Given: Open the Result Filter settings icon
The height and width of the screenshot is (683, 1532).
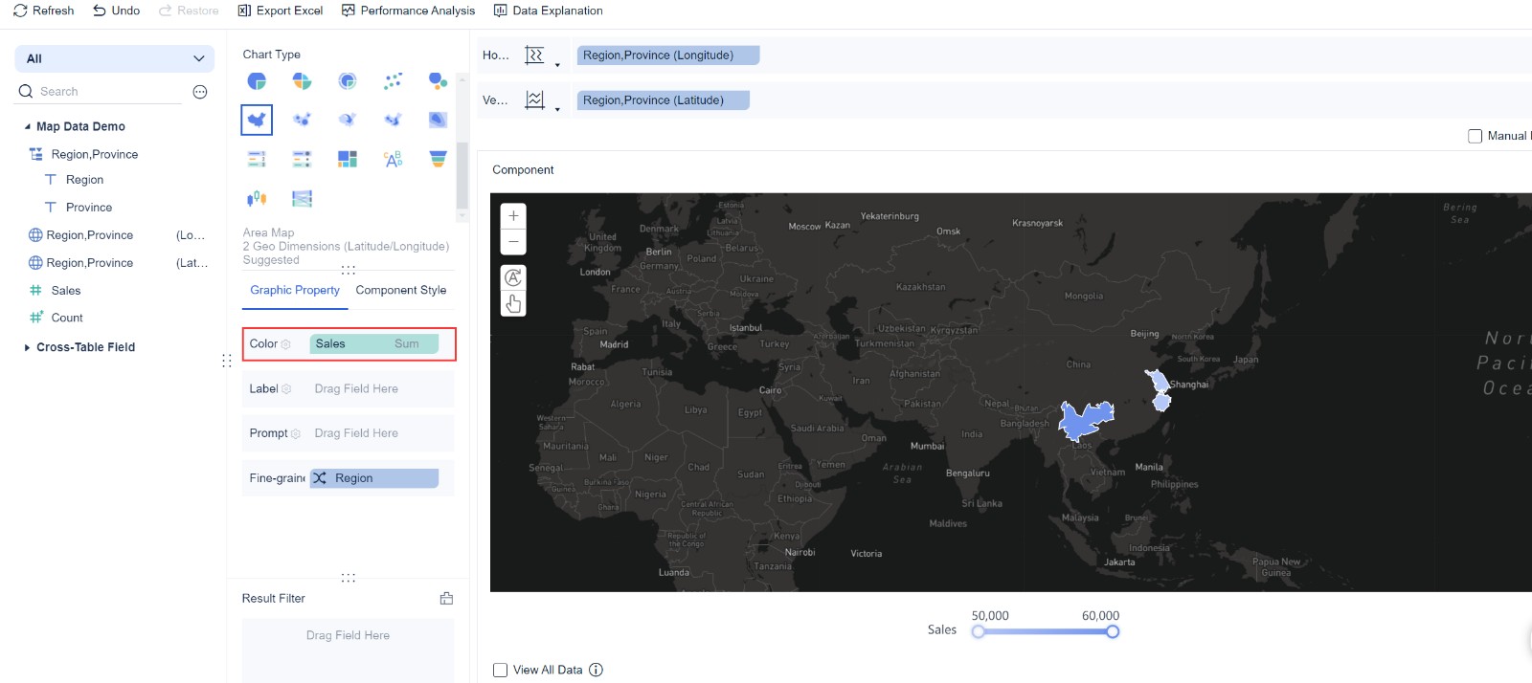Looking at the screenshot, I should [446, 598].
